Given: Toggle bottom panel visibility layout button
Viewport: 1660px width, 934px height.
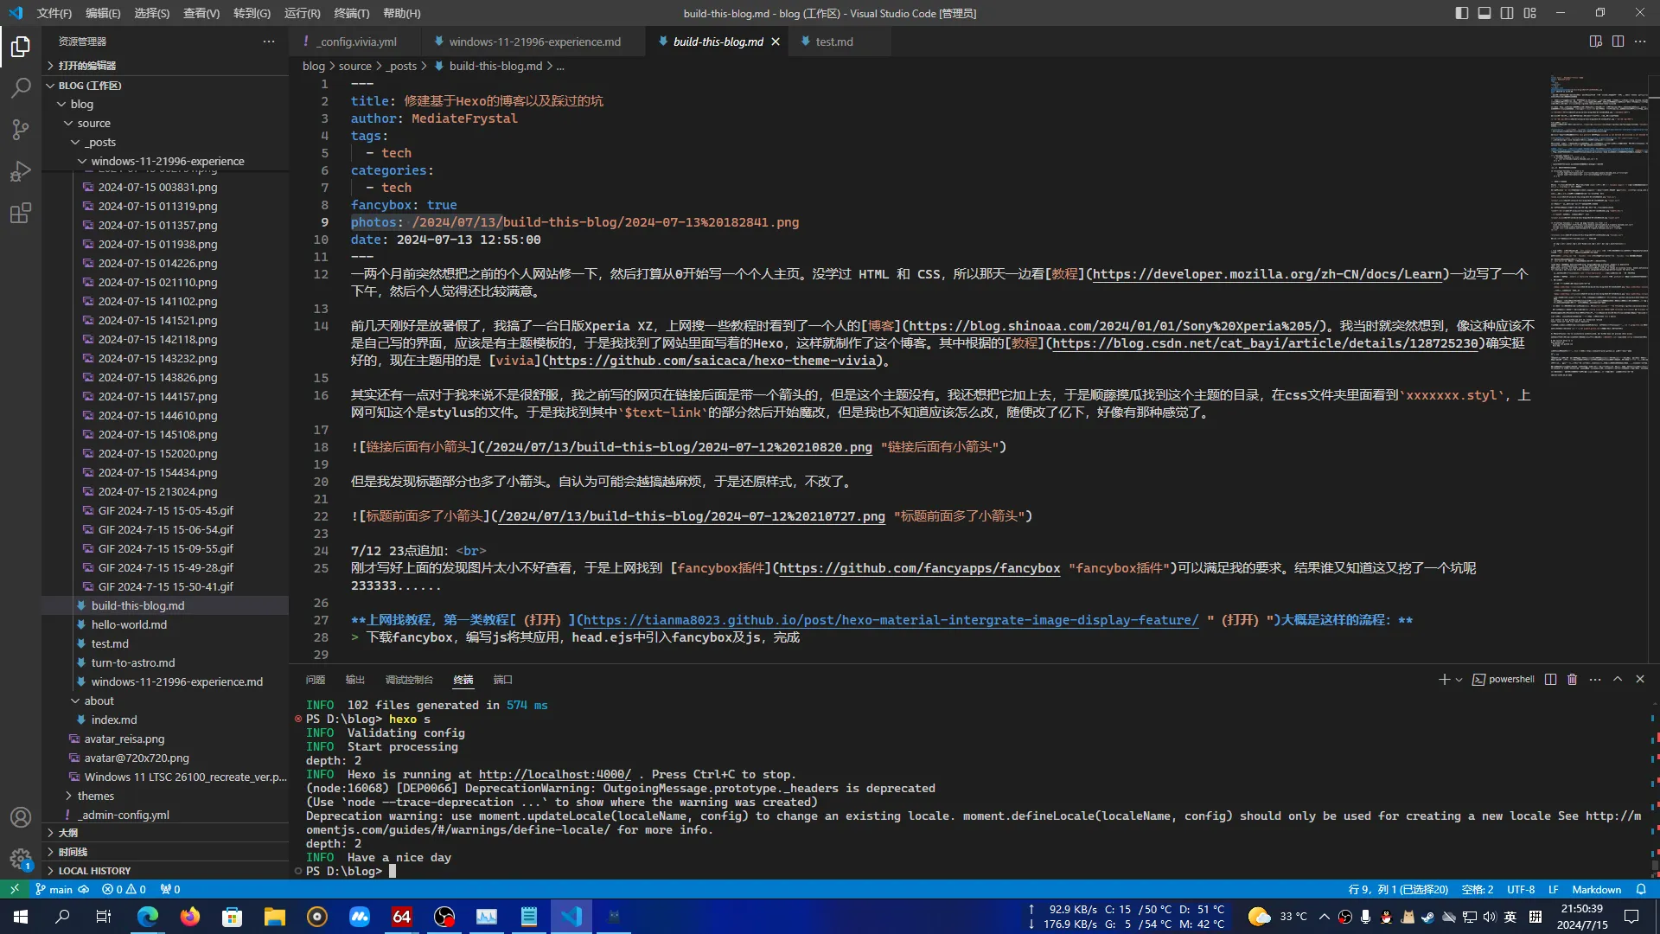Looking at the screenshot, I should (x=1484, y=13).
